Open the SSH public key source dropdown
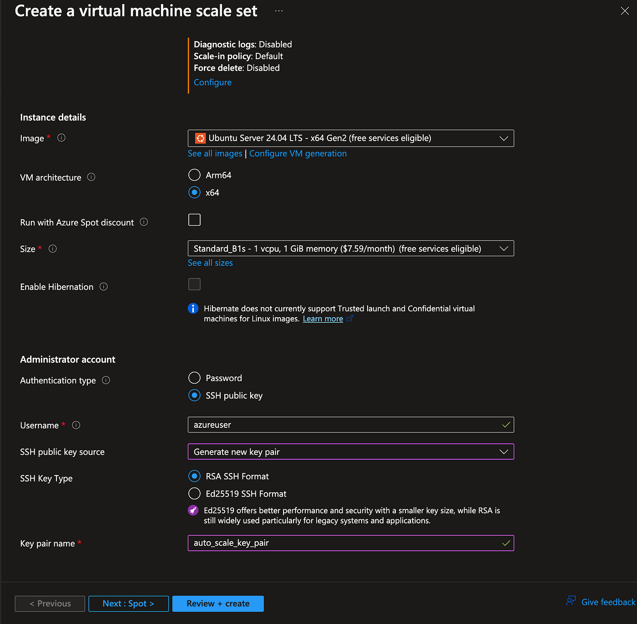The height and width of the screenshot is (624, 637). point(351,452)
